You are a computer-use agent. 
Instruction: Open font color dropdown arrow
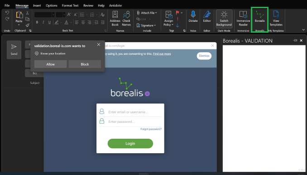[x=71, y=23]
